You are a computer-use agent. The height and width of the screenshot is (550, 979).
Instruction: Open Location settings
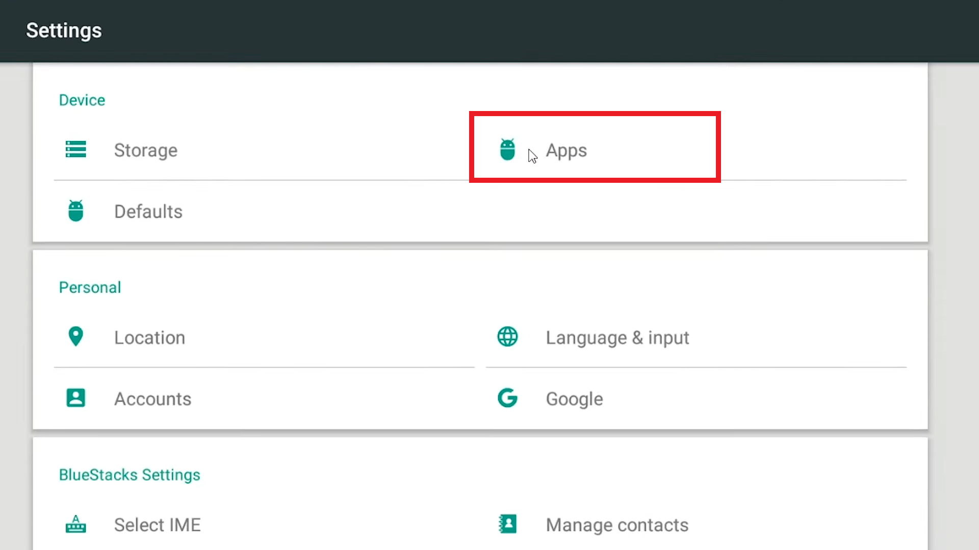point(149,338)
